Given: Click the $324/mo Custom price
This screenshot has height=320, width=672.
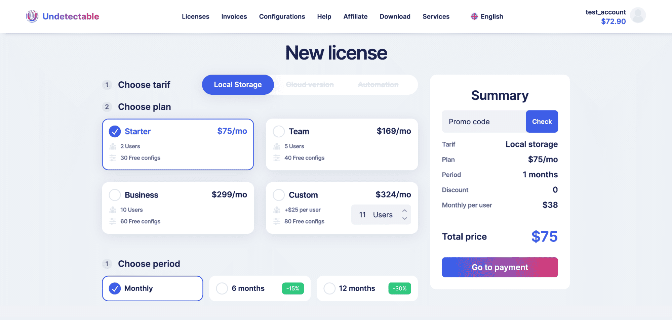Looking at the screenshot, I should pos(393,195).
